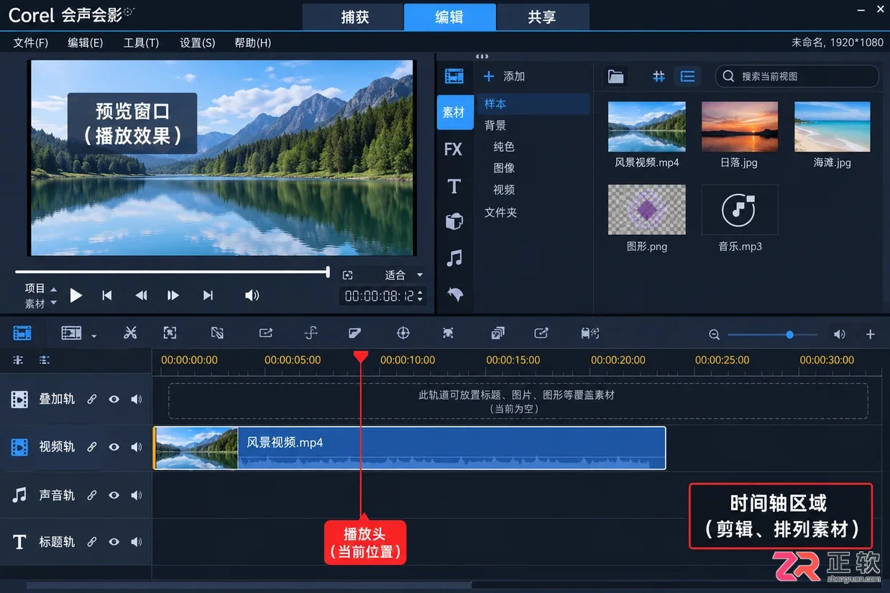Image resolution: width=890 pixels, height=593 pixels.
Task: Open the media library panel icon
Action: (454, 76)
